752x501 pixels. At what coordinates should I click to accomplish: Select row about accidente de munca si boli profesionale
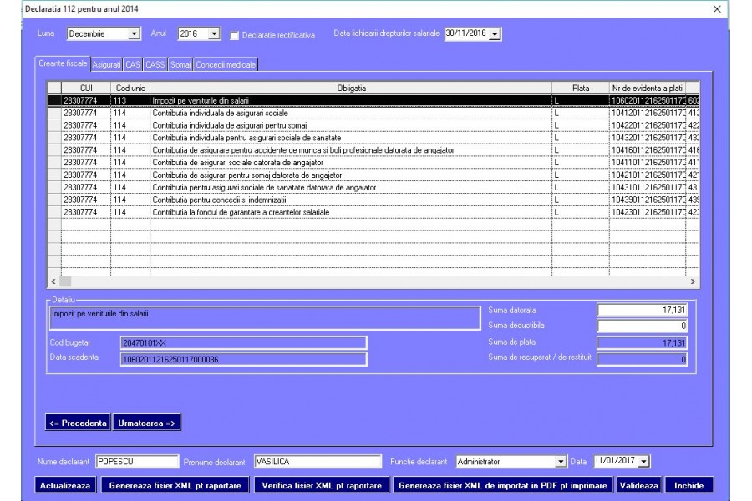click(x=373, y=150)
